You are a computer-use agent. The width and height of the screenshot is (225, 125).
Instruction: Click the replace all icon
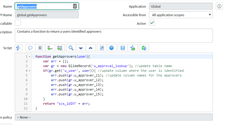pyautogui.click(x=60, y=48)
